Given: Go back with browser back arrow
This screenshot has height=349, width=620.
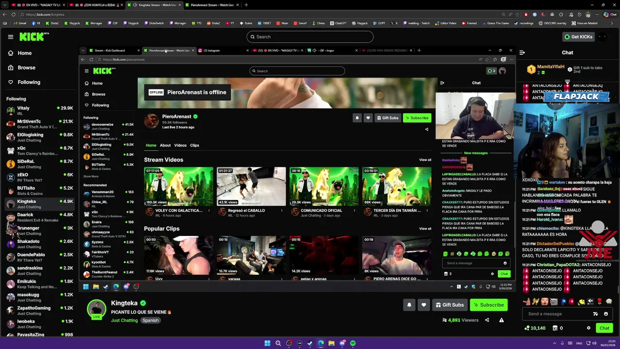Looking at the screenshot, I should point(4,15).
